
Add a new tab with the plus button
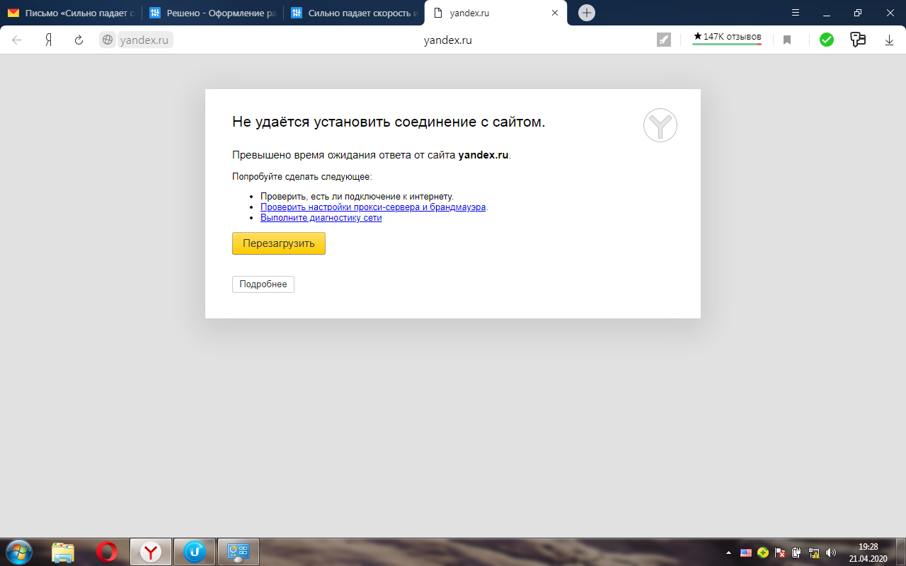click(x=587, y=13)
